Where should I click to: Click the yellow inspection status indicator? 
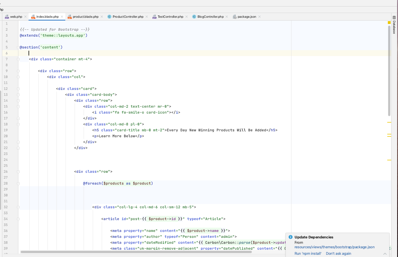tap(389, 23)
